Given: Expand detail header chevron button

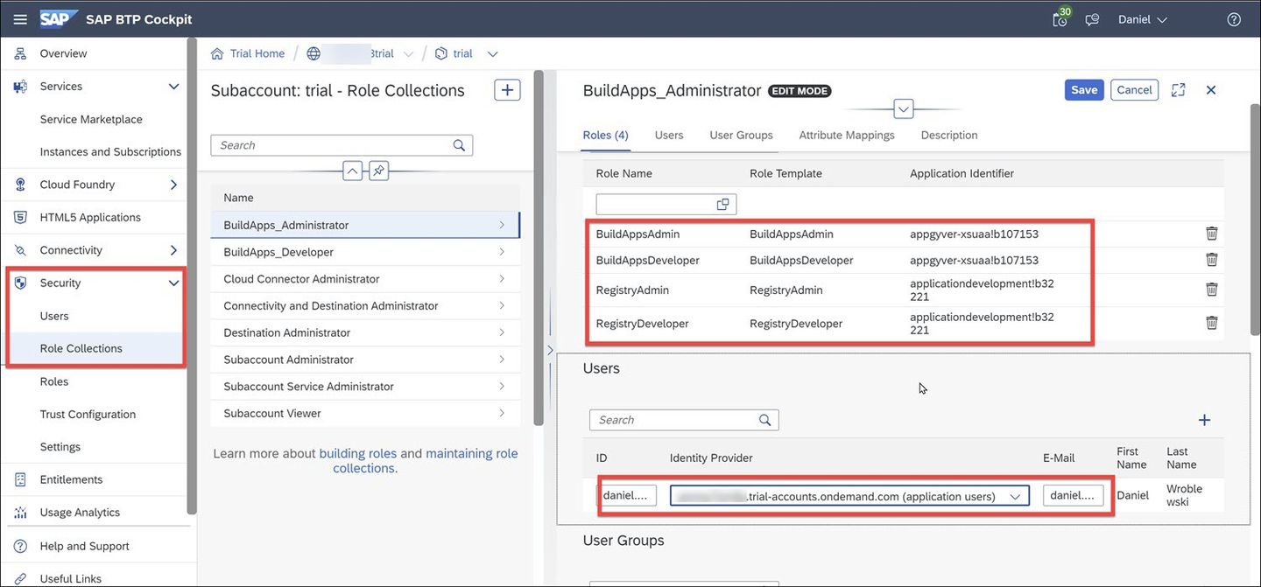Looking at the screenshot, I should tap(904, 109).
